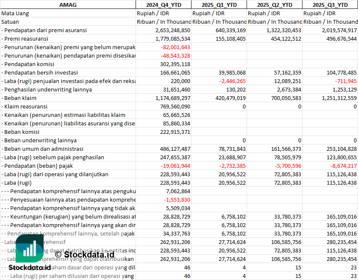Click the Beban umum dan administrasi label

[x=44, y=149]
